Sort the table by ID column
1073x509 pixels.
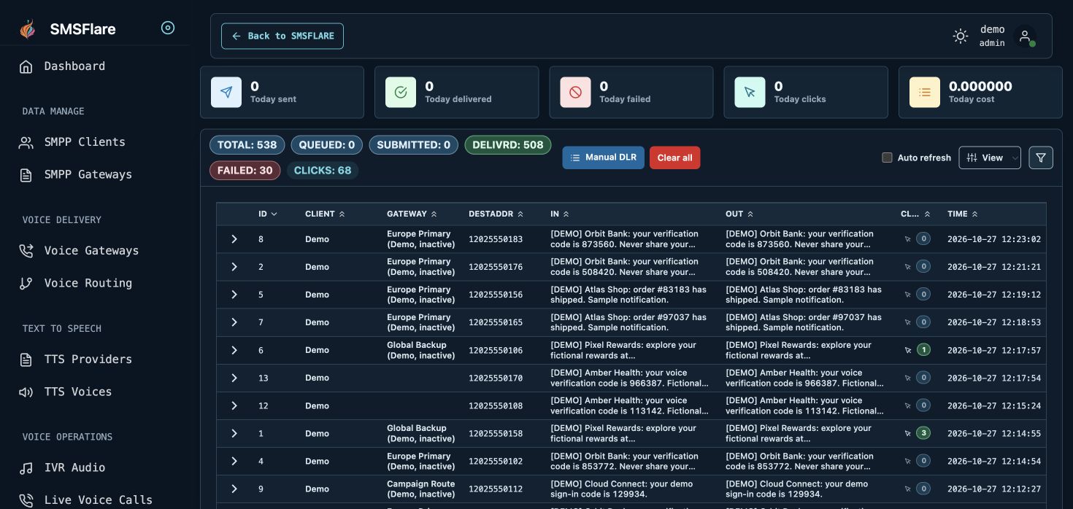[x=268, y=214]
